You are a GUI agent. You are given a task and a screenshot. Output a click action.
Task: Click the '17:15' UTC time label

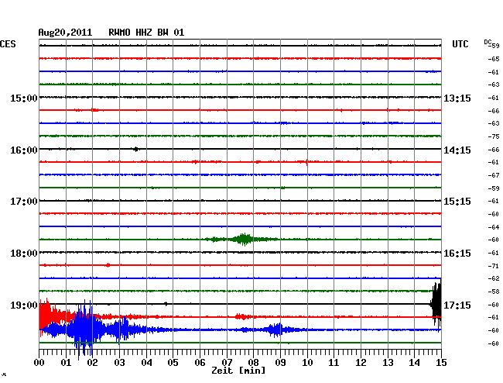click(x=457, y=305)
